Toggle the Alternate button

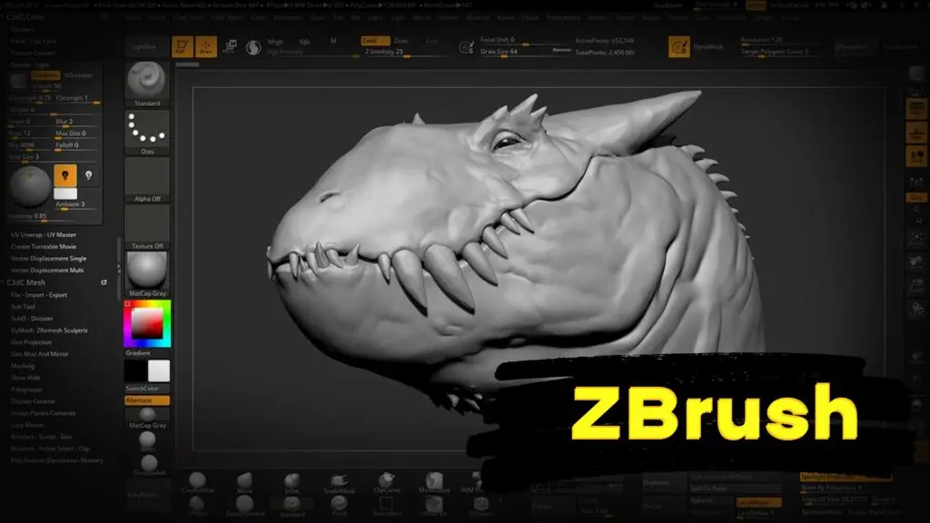tap(147, 400)
